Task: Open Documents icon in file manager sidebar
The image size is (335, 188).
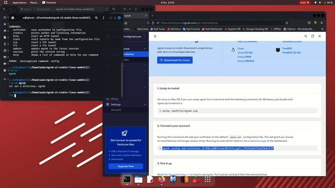Action: tap(5, 37)
